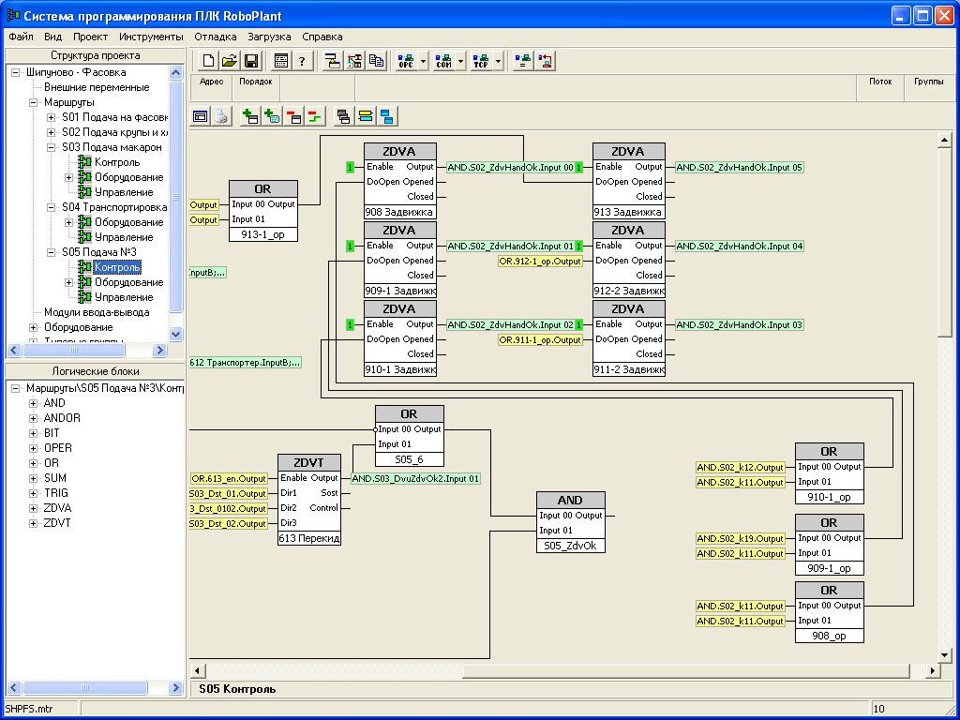Click the first green plus add-block icon
The image size is (960, 720).
[x=249, y=116]
